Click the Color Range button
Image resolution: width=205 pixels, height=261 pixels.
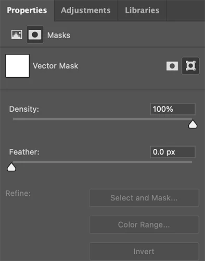(x=144, y=224)
